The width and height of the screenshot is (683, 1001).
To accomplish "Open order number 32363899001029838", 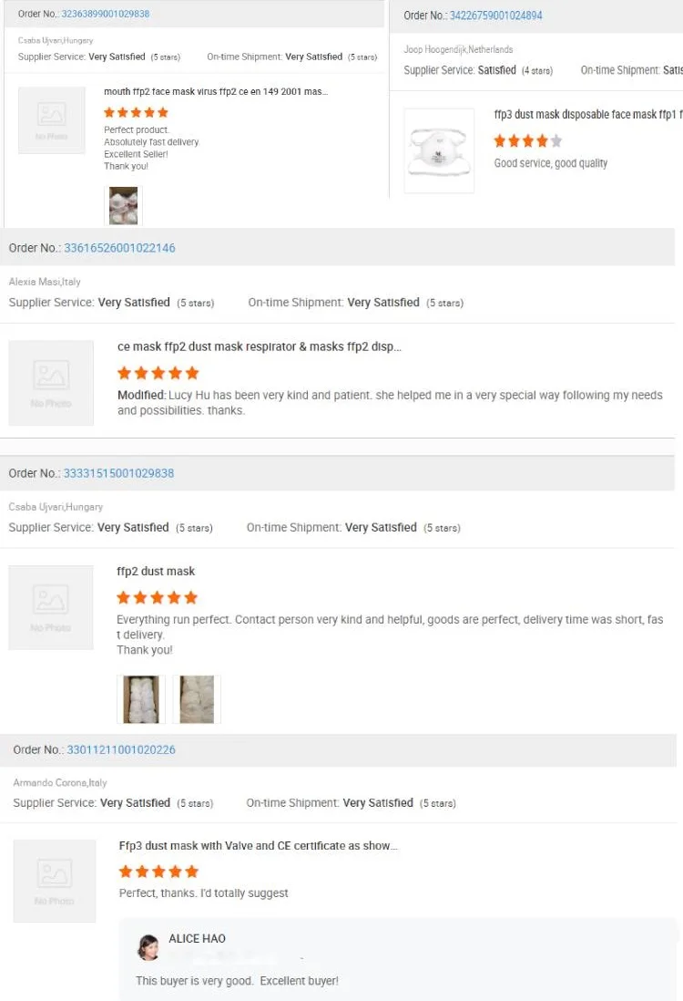I will coord(105,14).
